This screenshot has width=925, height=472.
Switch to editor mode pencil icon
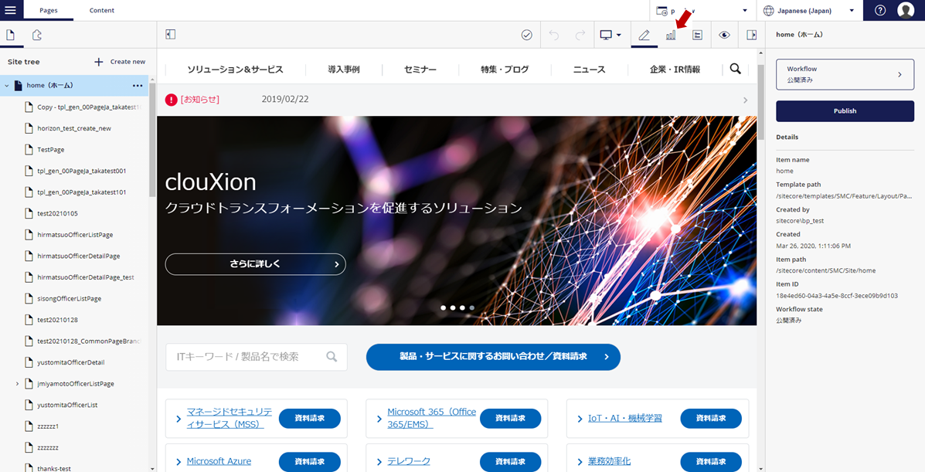click(x=644, y=36)
